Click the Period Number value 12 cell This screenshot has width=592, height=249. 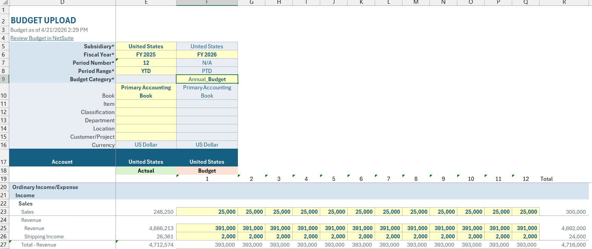click(146, 63)
